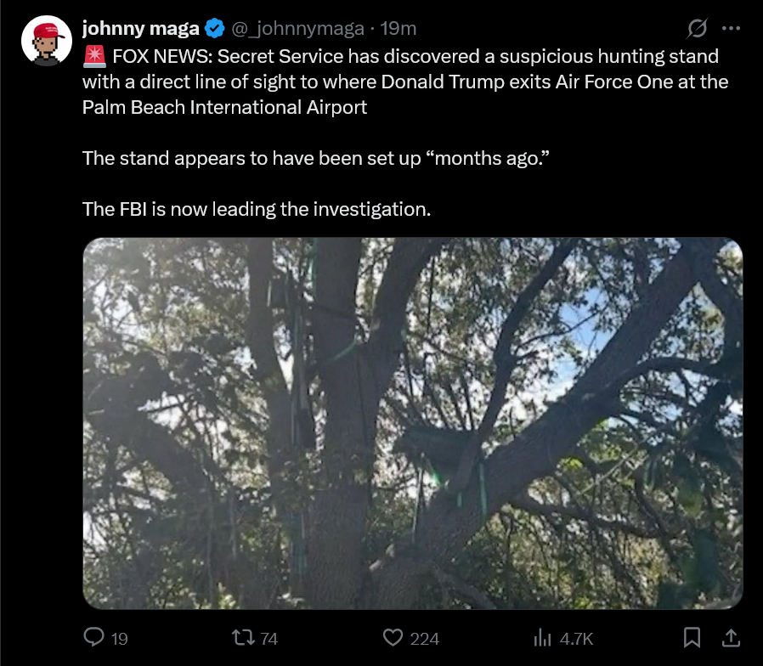Image resolution: width=763 pixels, height=666 pixels.
Task: Click the 224 likes count
Action: coord(424,638)
